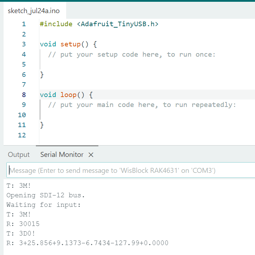Click the 'T: 3D0!' serial output line
This screenshot has width=255, height=255.
[x=21, y=233]
